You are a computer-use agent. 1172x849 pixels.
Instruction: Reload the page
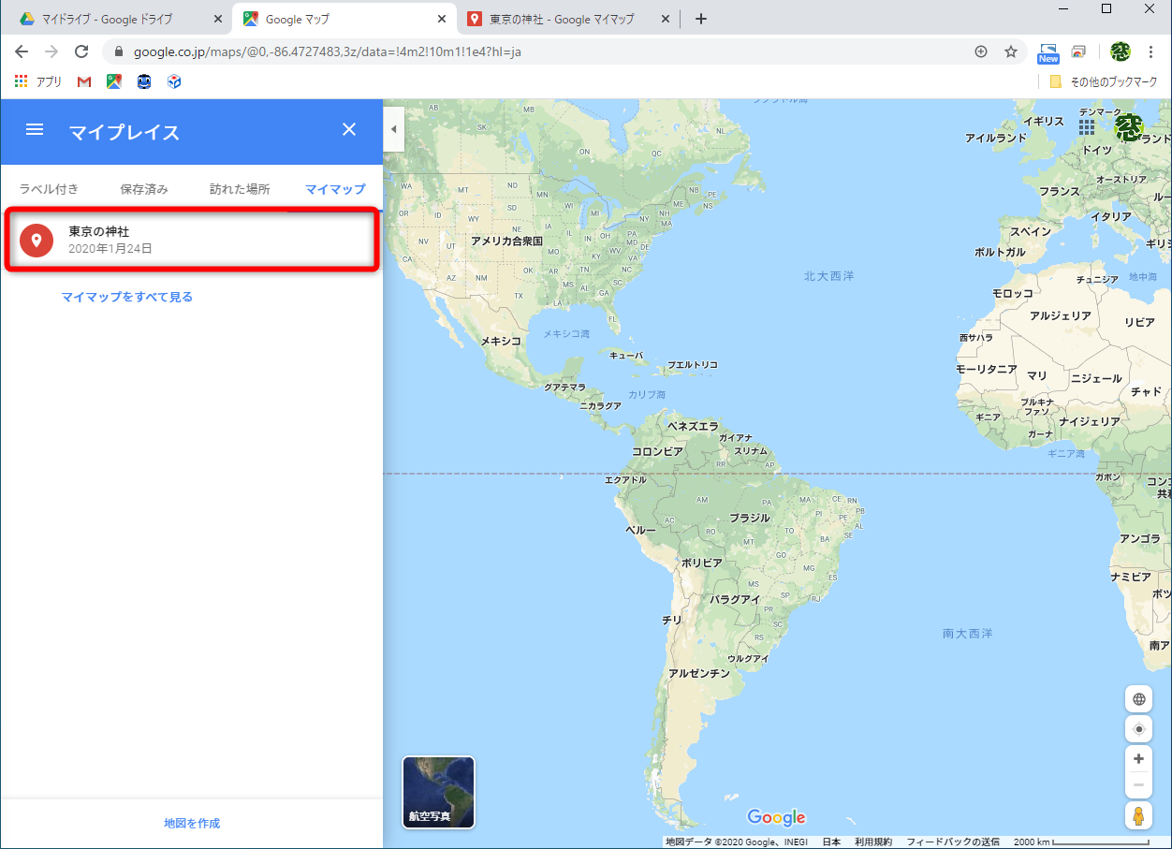click(81, 51)
